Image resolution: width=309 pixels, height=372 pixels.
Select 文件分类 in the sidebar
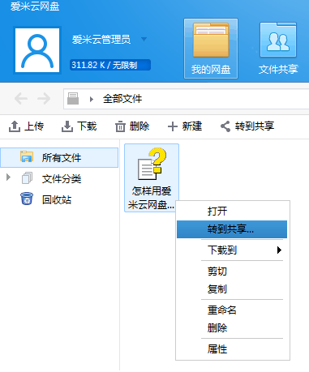(x=62, y=179)
